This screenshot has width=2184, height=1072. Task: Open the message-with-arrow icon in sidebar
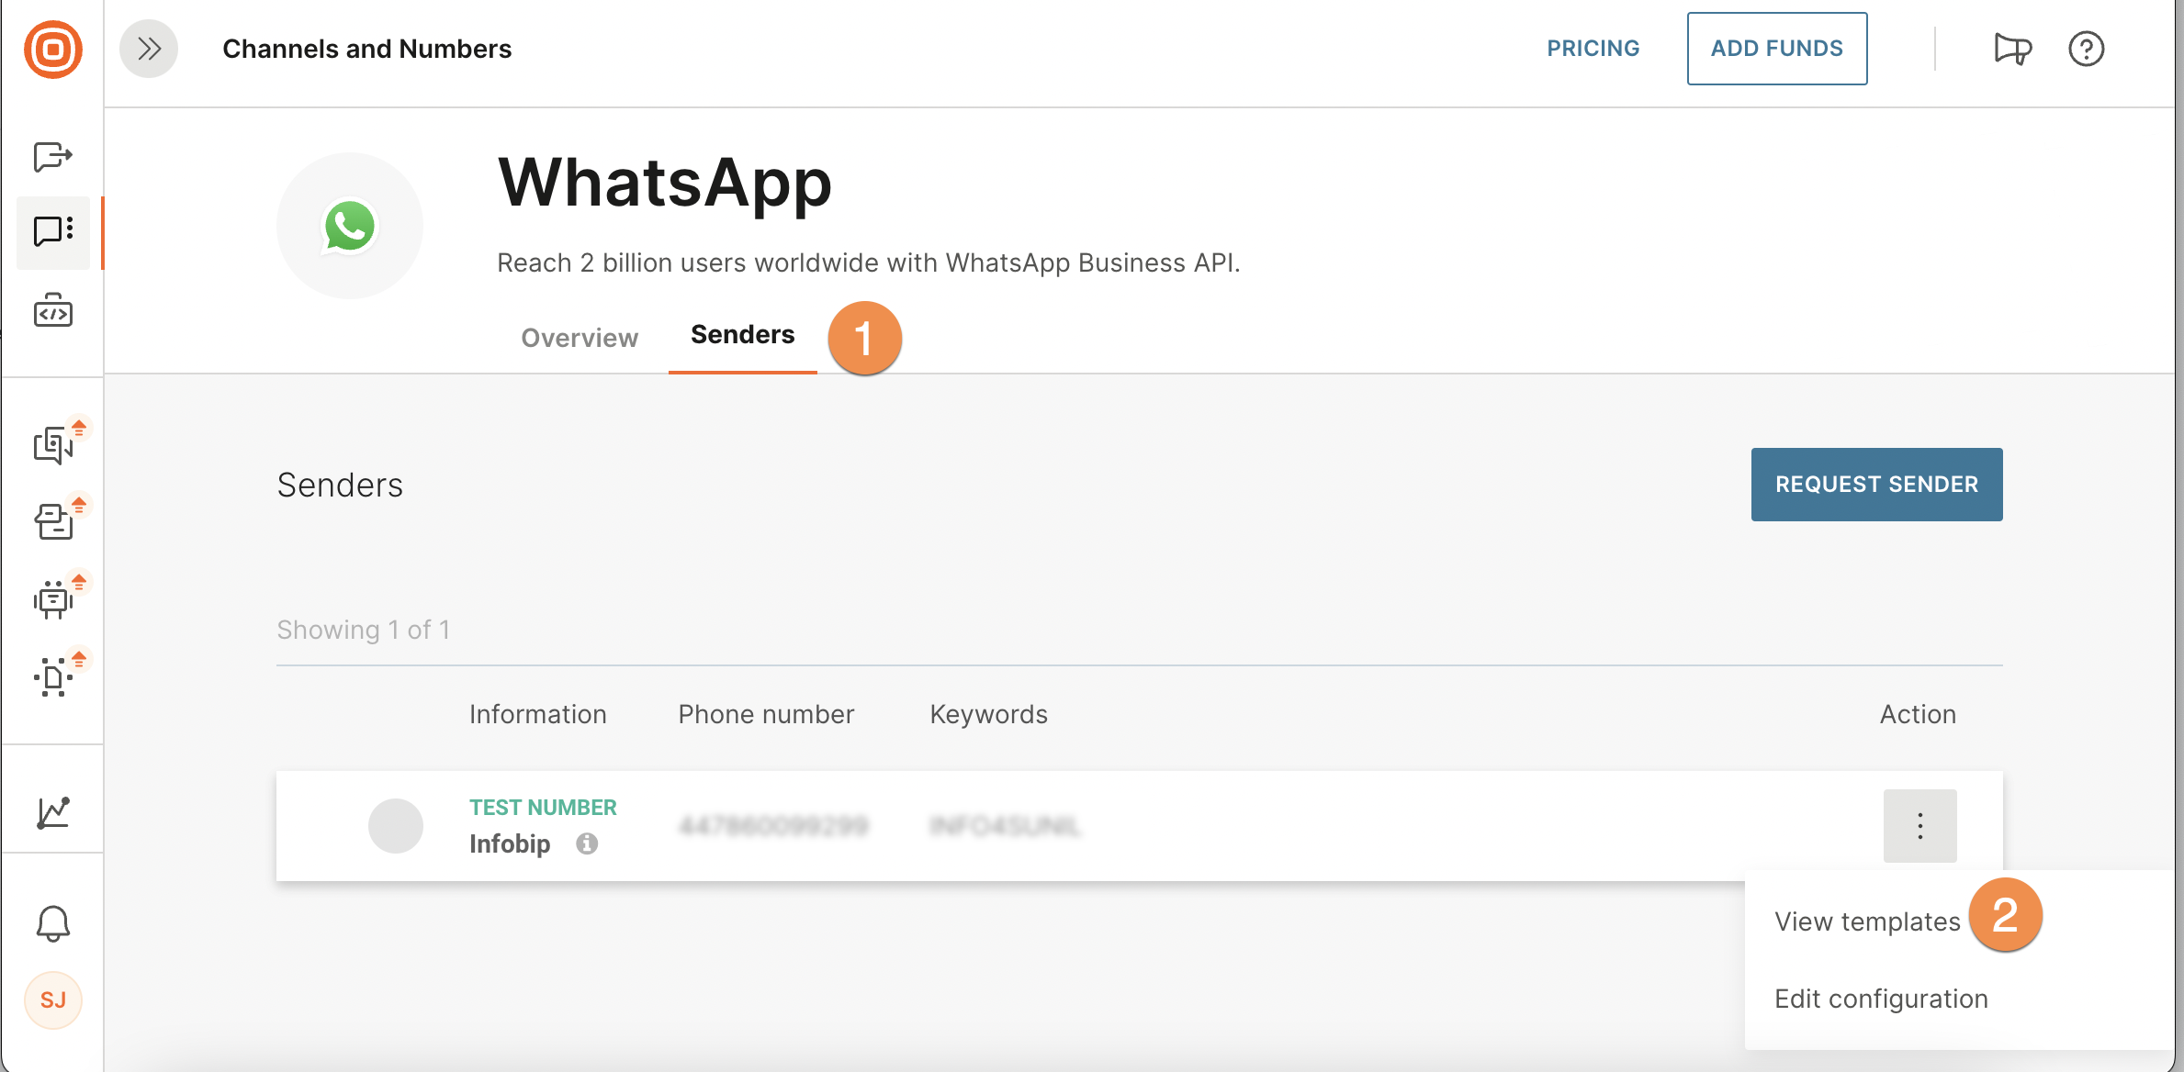coord(53,157)
